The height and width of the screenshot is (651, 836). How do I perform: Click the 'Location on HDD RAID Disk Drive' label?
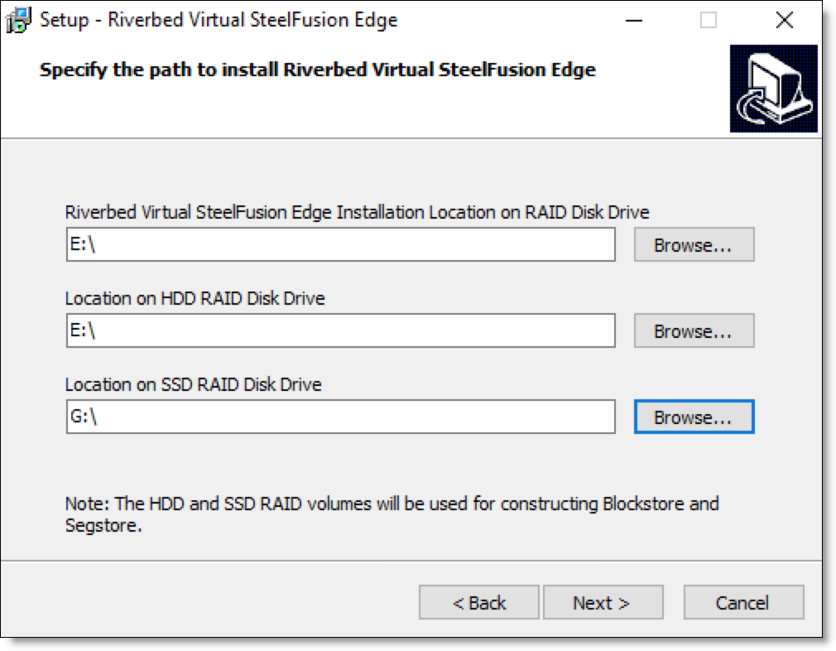195,298
